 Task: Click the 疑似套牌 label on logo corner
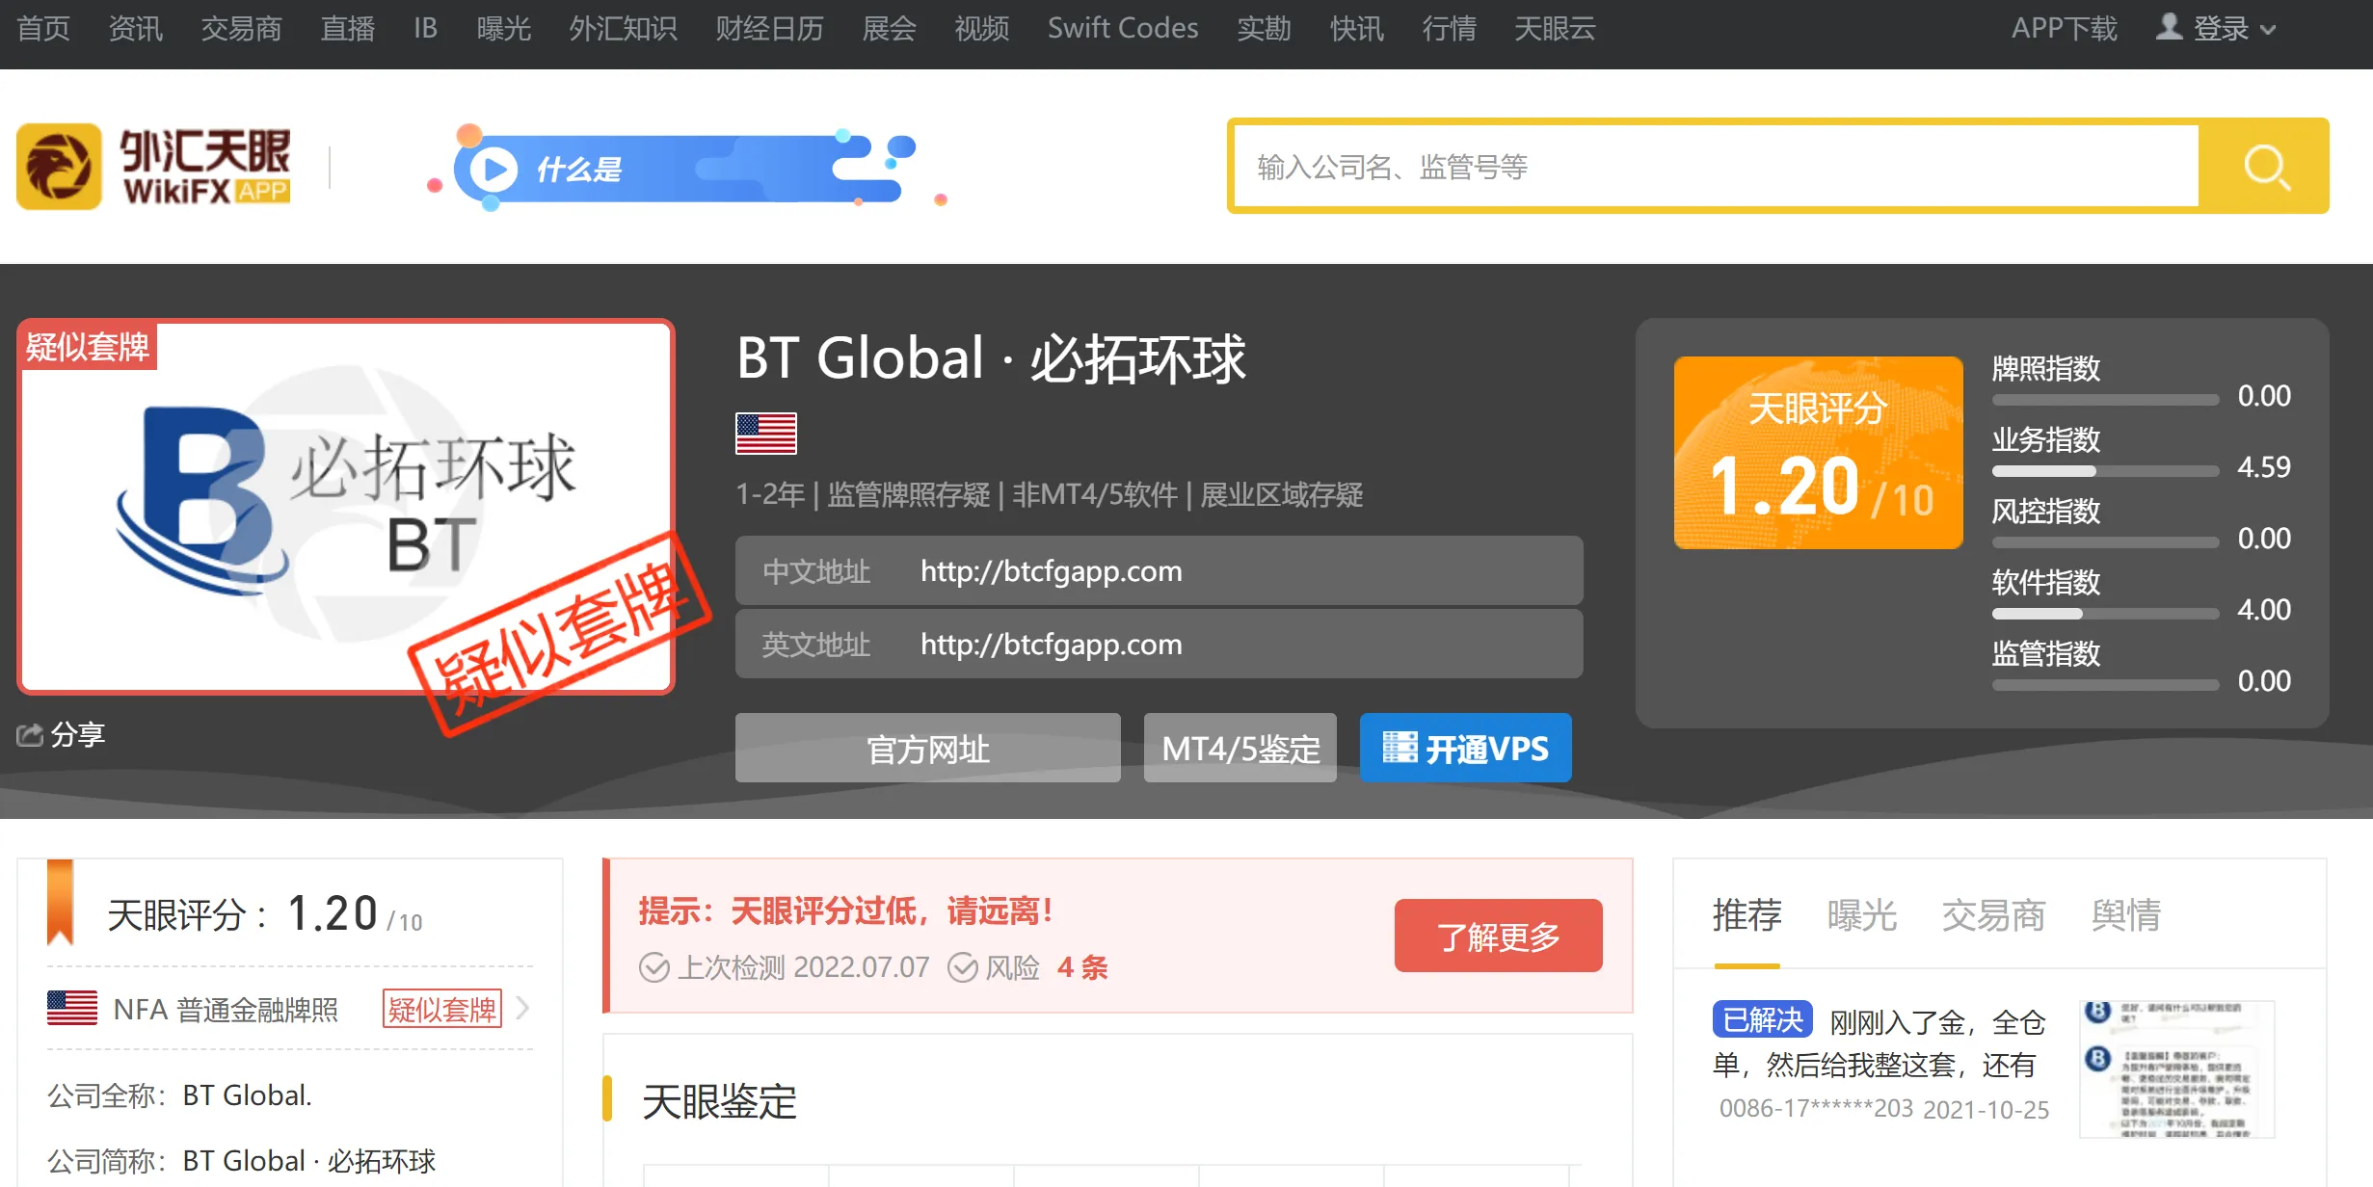[88, 346]
